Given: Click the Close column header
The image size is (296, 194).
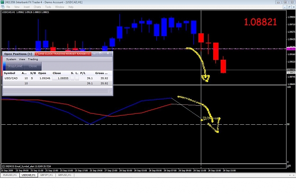Looking at the screenshot, I should click(x=57, y=73).
